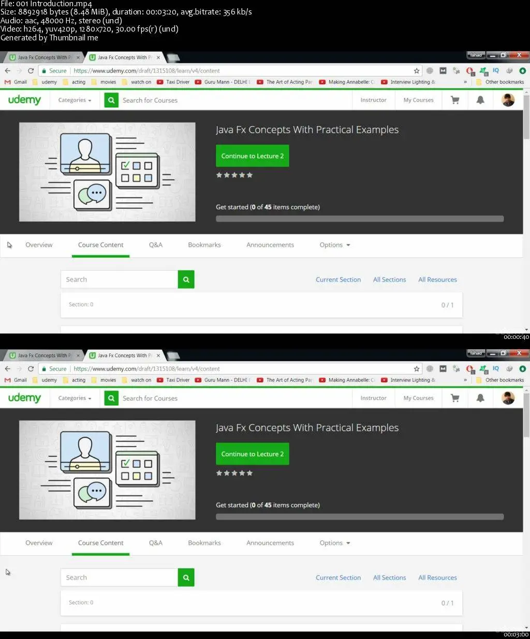Viewport: 530px width, 639px height.
Task: Click bookmark star in lower frame address bar
Action: click(x=417, y=369)
